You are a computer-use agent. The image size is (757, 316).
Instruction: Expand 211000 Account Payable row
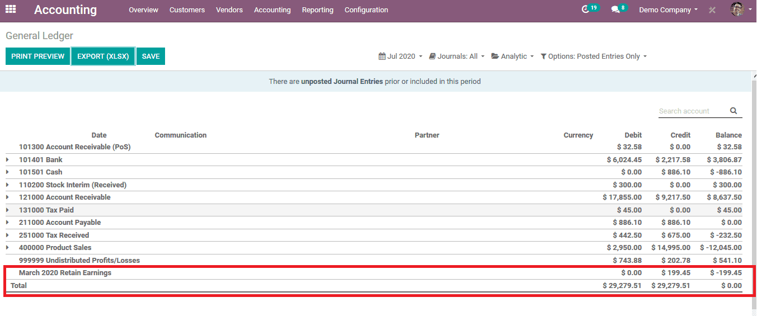[x=8, y=223]
